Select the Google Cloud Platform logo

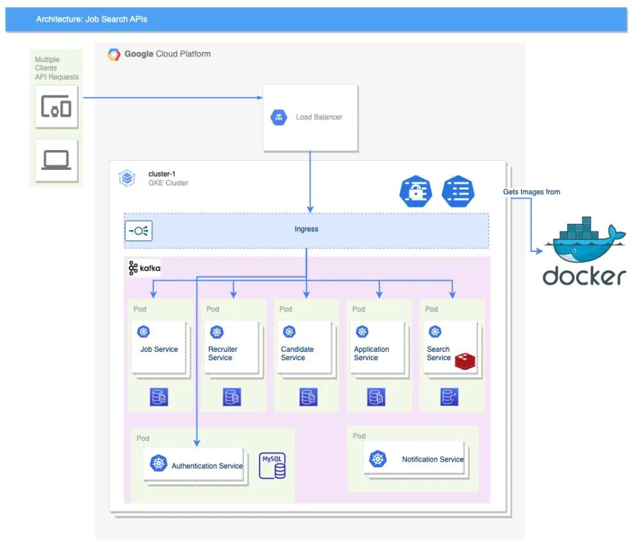[x=114, y=54]
